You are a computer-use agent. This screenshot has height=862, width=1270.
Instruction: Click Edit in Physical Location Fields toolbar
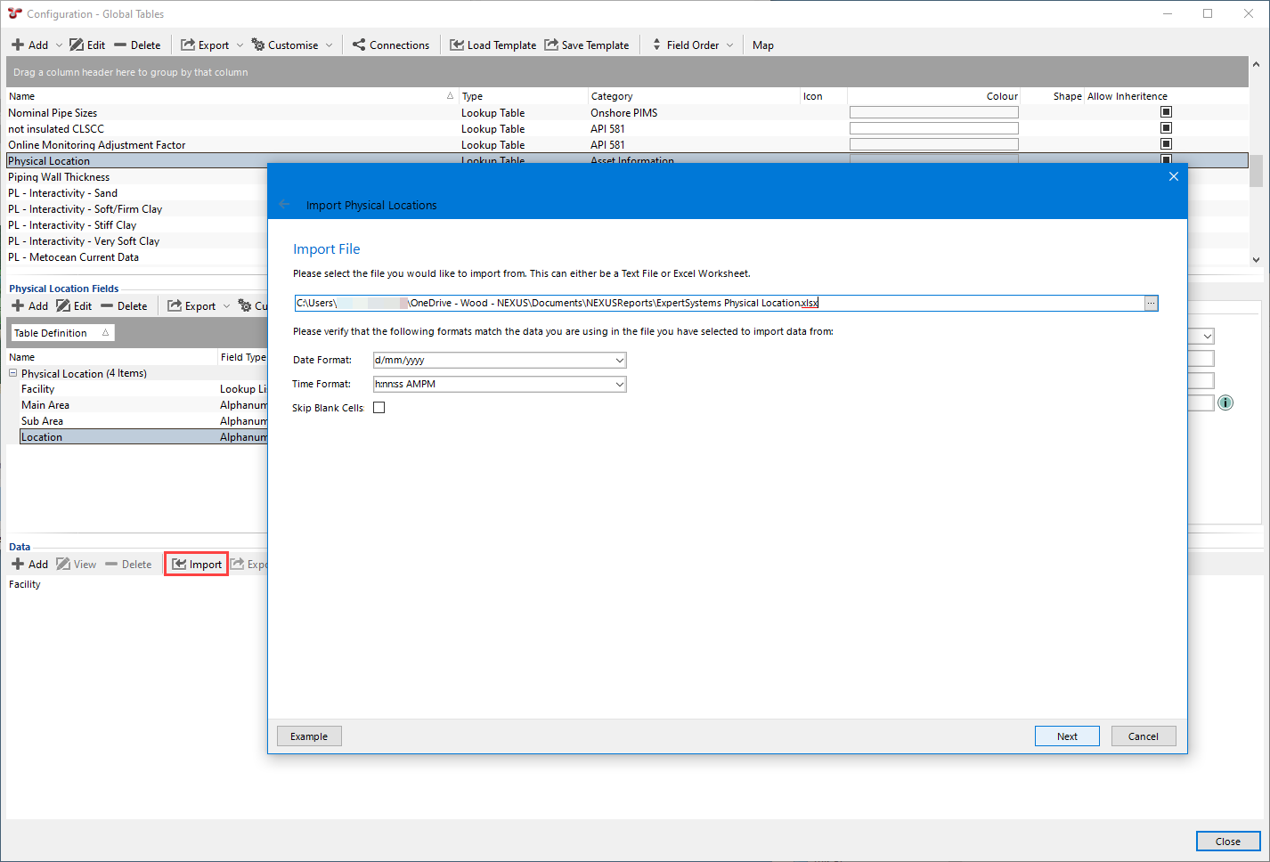[x=74, y=305]
